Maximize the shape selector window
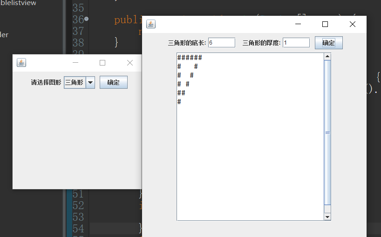381x237 pixels. (x=102, y=63)
